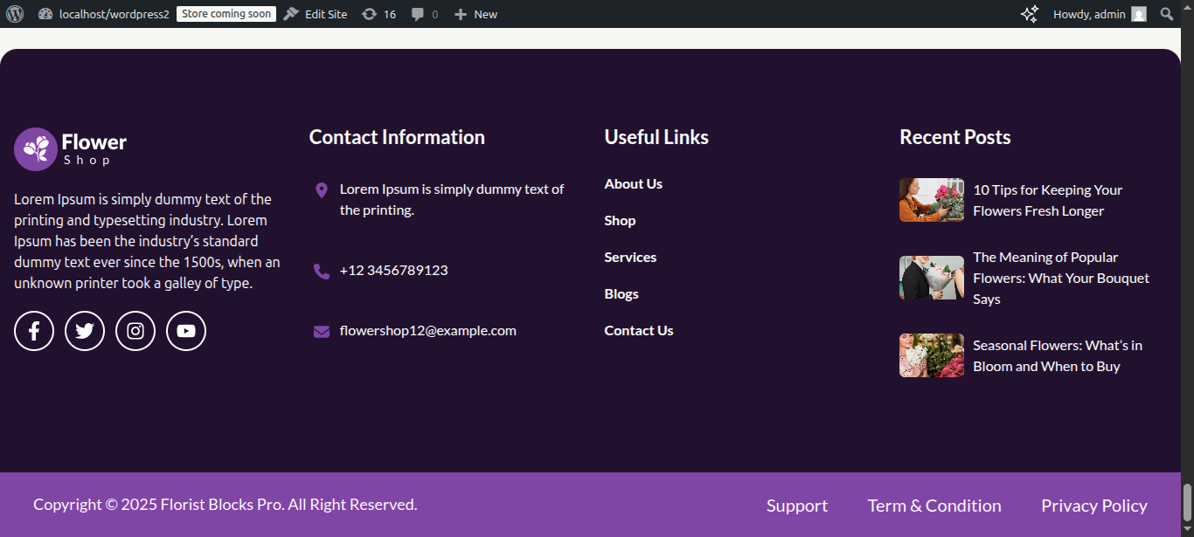Open the Instagram social icon
The height and width of the screenshot is (537, 1194).
(135, 331)
